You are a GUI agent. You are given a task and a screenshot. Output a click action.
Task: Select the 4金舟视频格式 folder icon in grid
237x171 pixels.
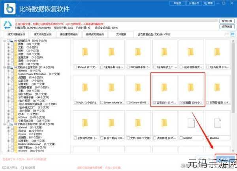(x=191, y=52)
